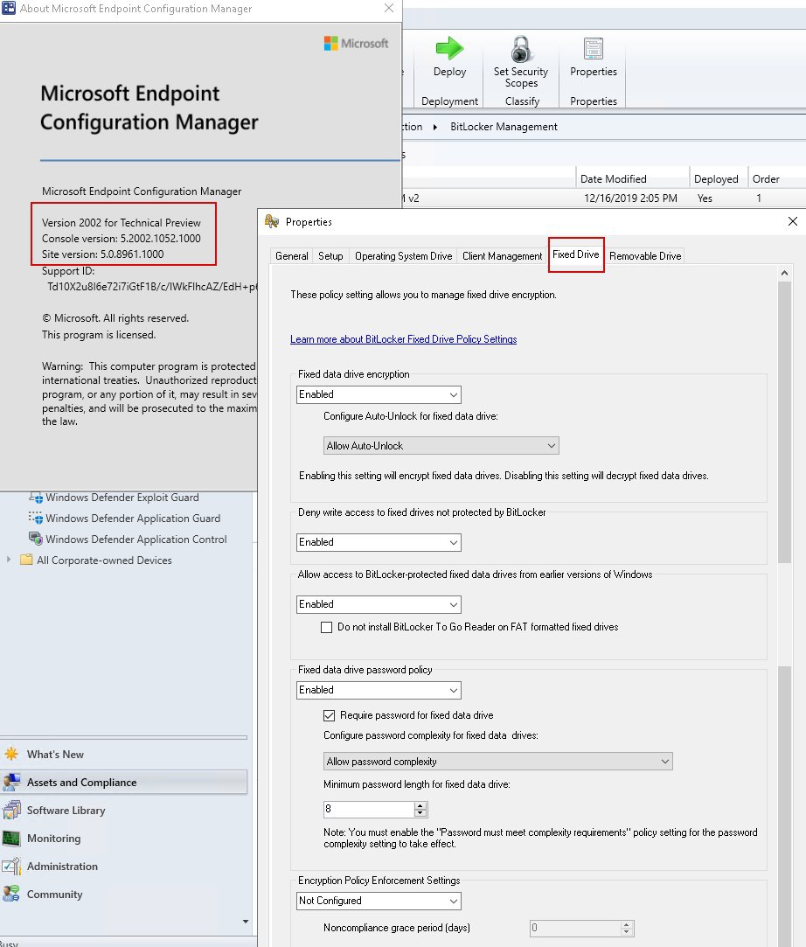806x947 pixels.
Task: Click the scrollbar up arrow in Properties
Action: [784, 273]
